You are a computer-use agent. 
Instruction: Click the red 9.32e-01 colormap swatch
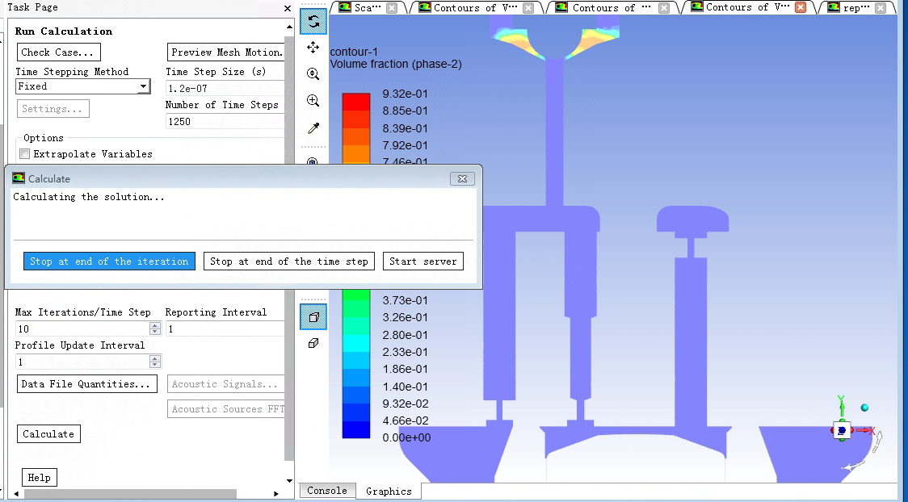355,102
